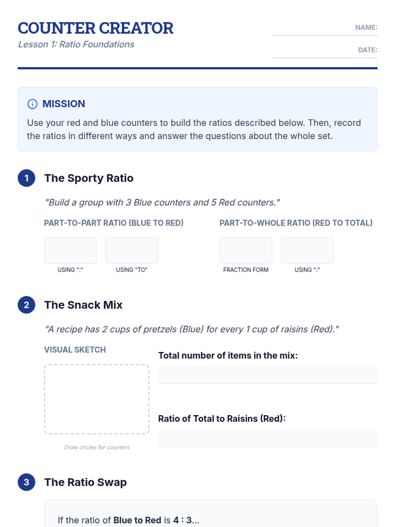This screenshot has width=395, height=527.
Task: Click the number 3 section badge
Action: coord(27,482)
